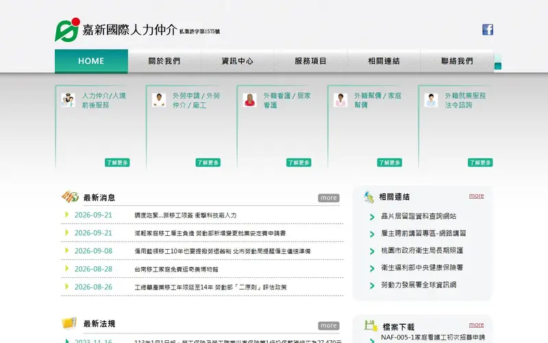Open the 桃園市政府衛生局長期照護 link

[422, 250]
